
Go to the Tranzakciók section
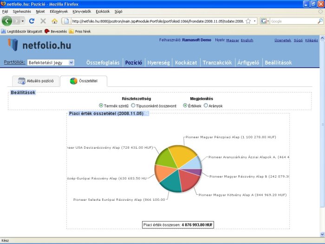(x=217, y=62)
